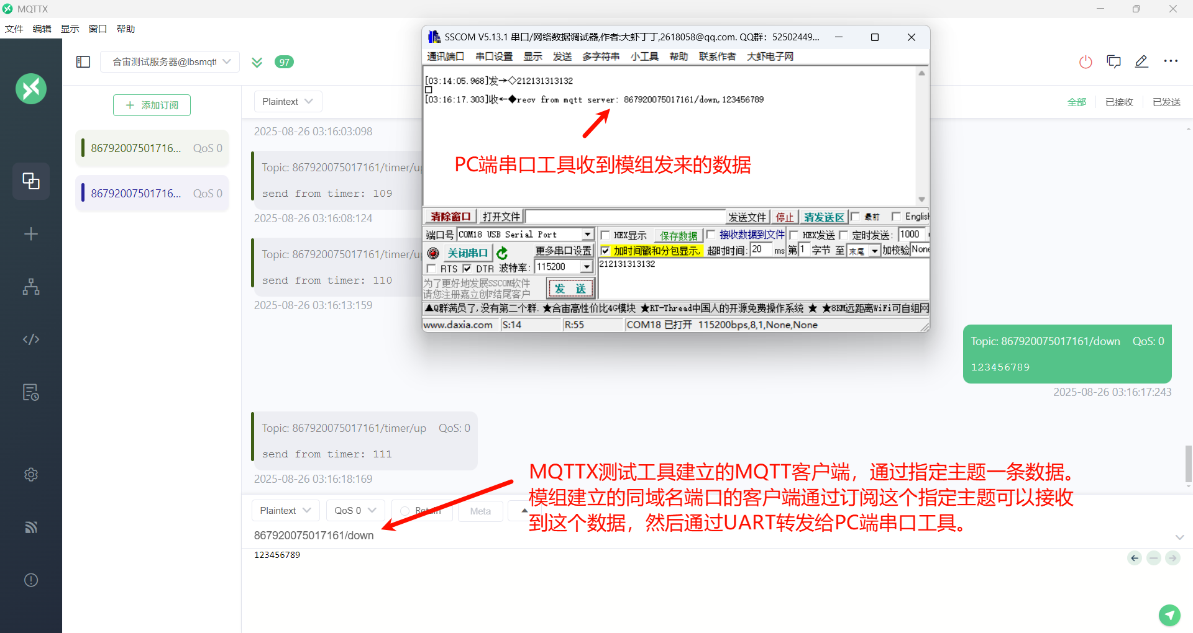Open the publish QoS 0 dropdown
The height and width of the screenshot is (633, 1193).
pos(355,511)
